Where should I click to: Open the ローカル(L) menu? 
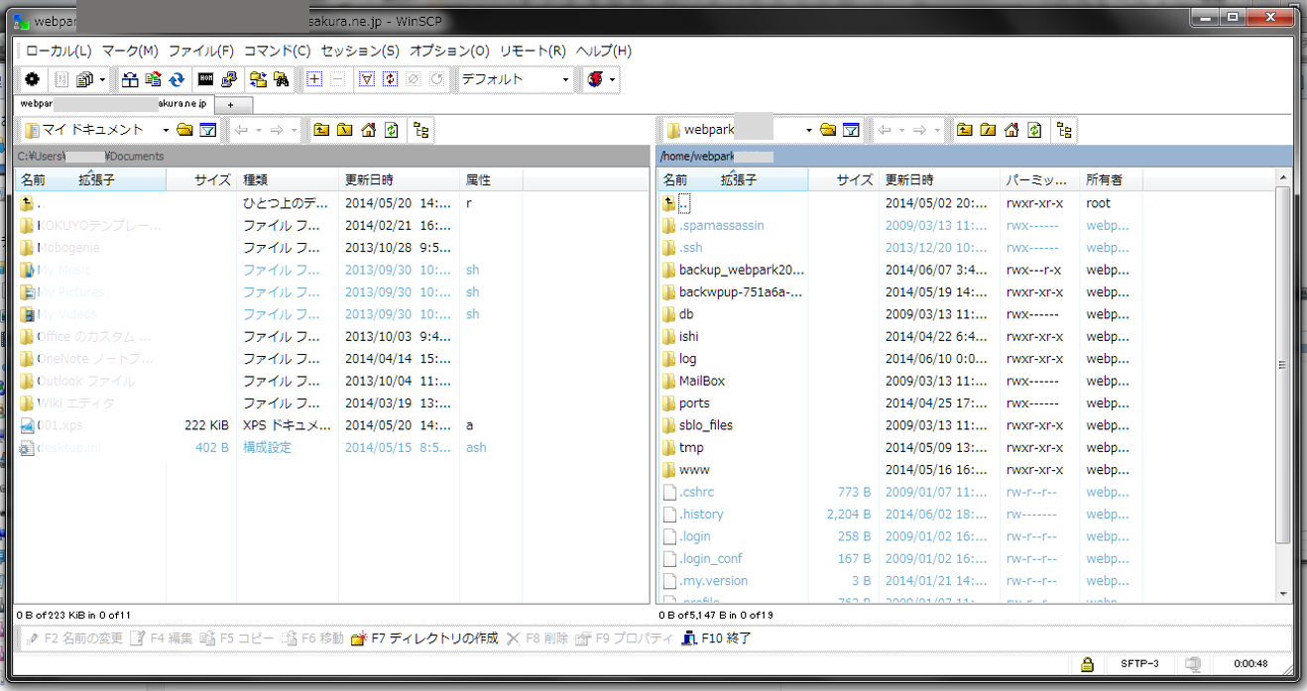[59, 51]
